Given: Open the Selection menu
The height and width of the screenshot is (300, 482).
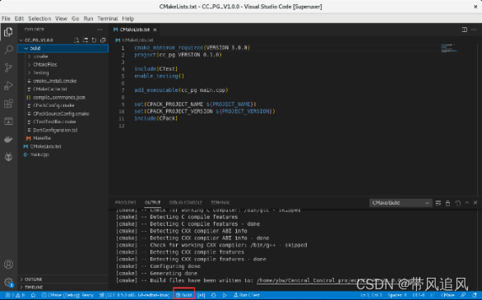Looking at the screenshot, I should tap(39, 18).
